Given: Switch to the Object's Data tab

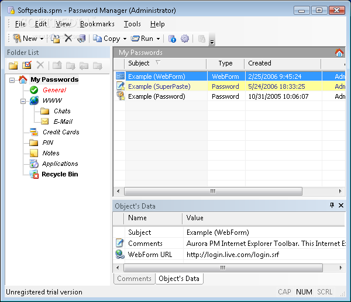Looking at the screenshot, I should [x=179, y=279].
